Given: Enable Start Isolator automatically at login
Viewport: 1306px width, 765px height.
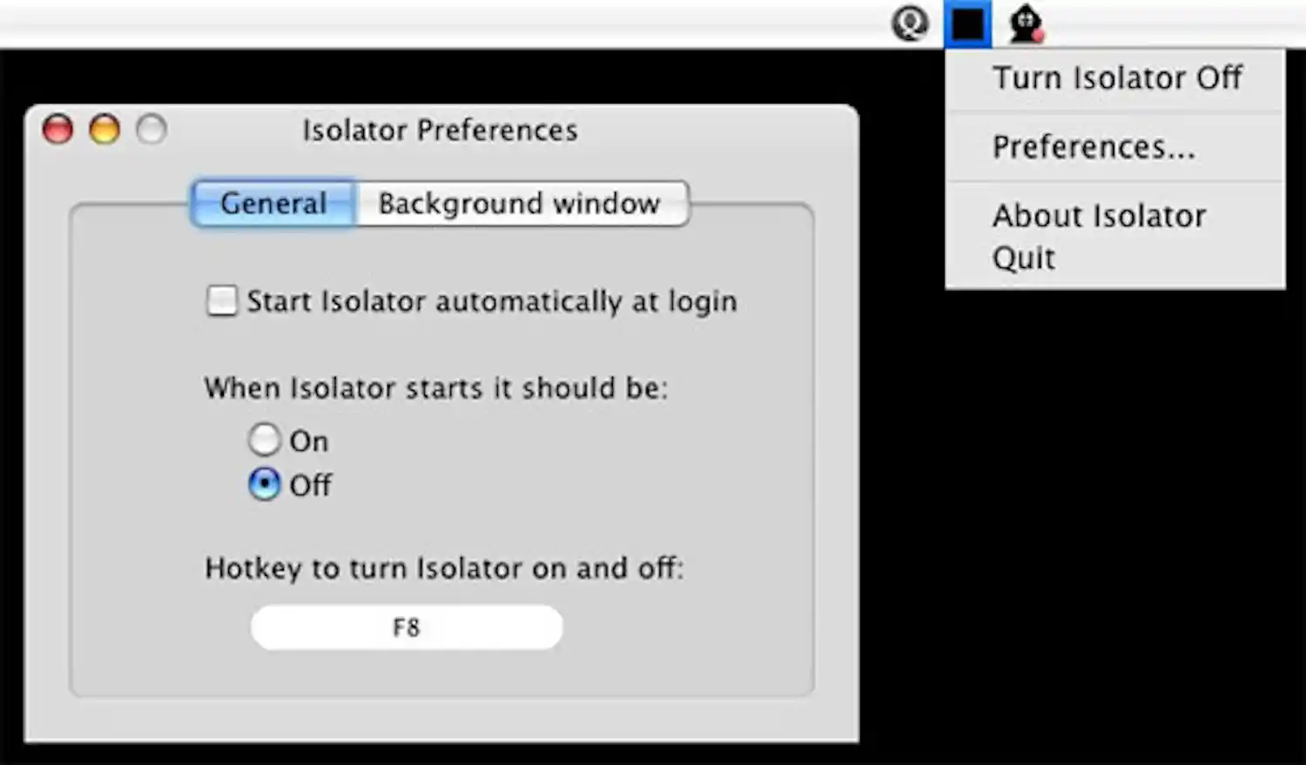Looking at the screenshot, I should [221, 301].
